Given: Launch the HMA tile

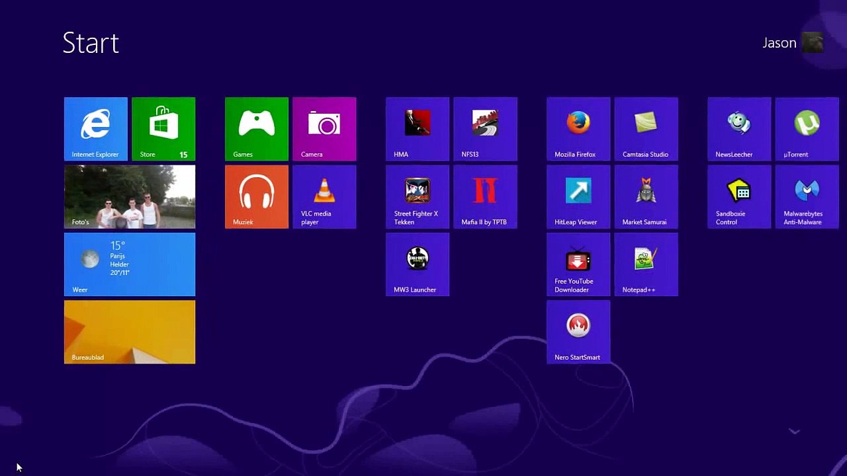Looking at the screenshot, I should pos(418,129).
